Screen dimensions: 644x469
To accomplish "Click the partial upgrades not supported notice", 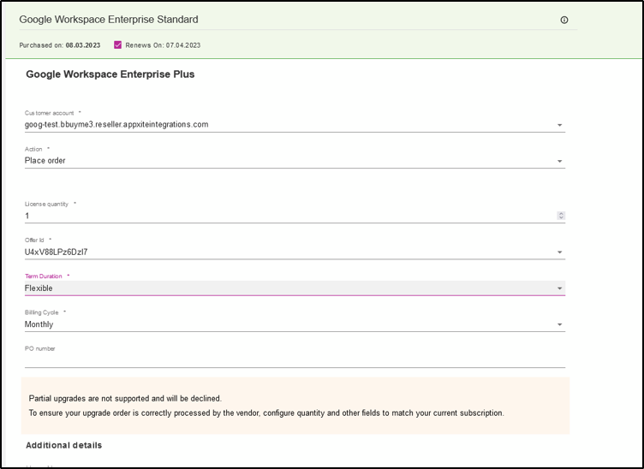I will point(125,399).
